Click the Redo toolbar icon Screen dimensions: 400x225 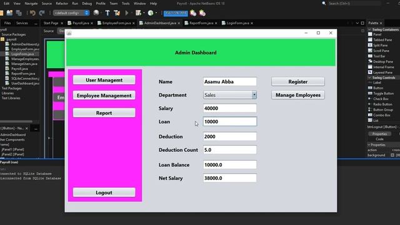(42, 13)
